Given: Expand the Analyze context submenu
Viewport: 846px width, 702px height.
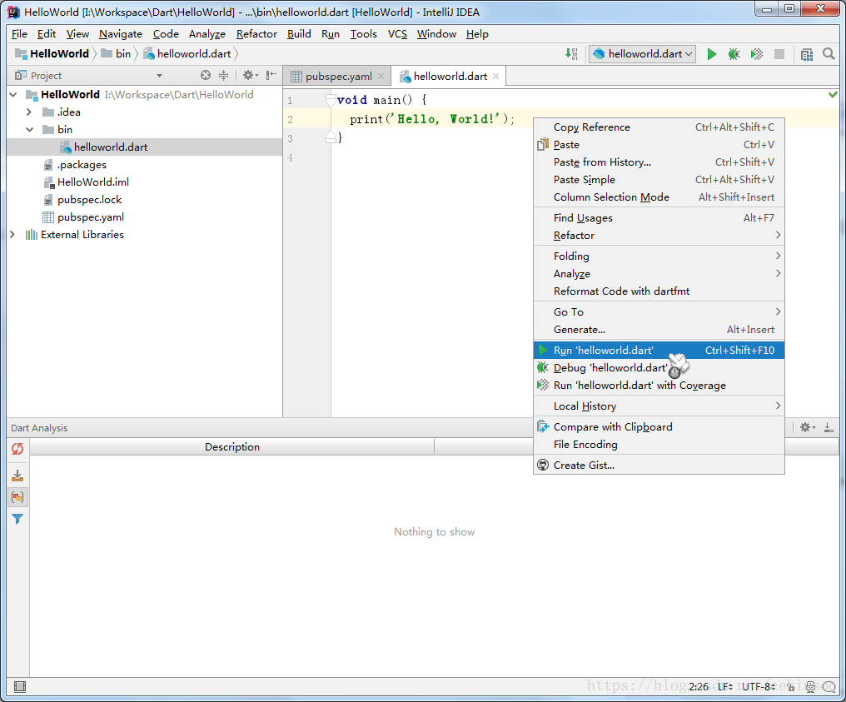Looking at the screenshot, I should (659, 274).
